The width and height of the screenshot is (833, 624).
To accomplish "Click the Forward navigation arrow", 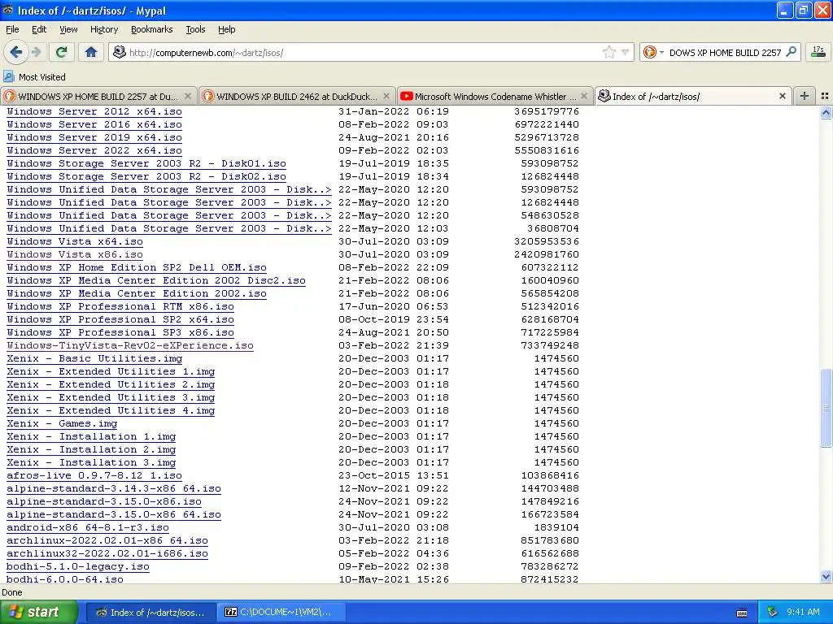I will tap(36, 52).
